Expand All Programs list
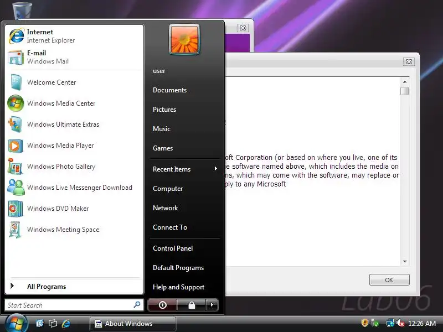443x332 pixels. pos(74,286)
